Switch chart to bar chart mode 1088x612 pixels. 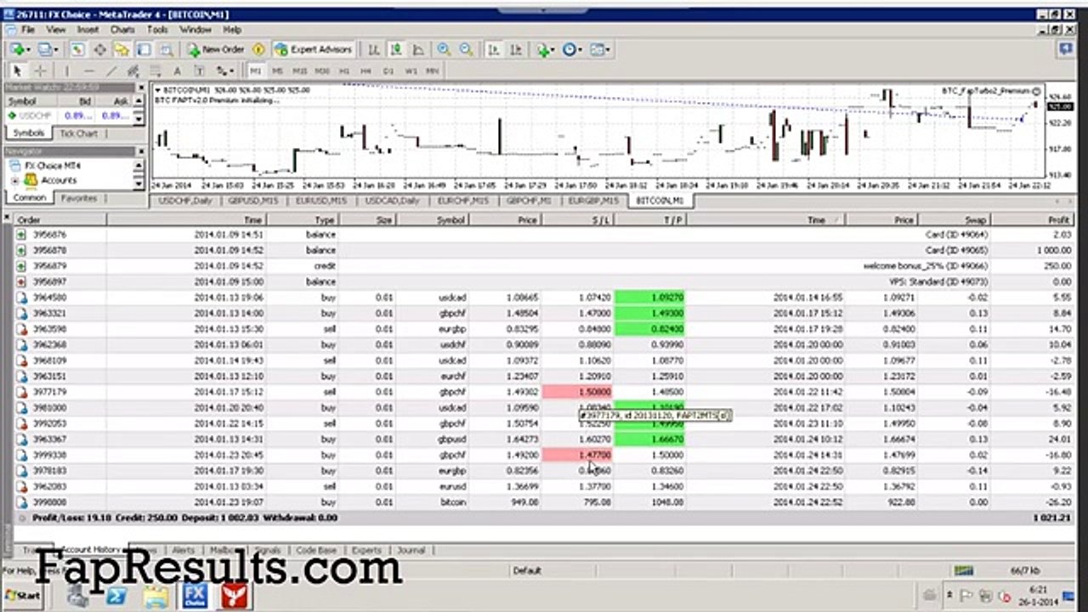tap(373, 50)
